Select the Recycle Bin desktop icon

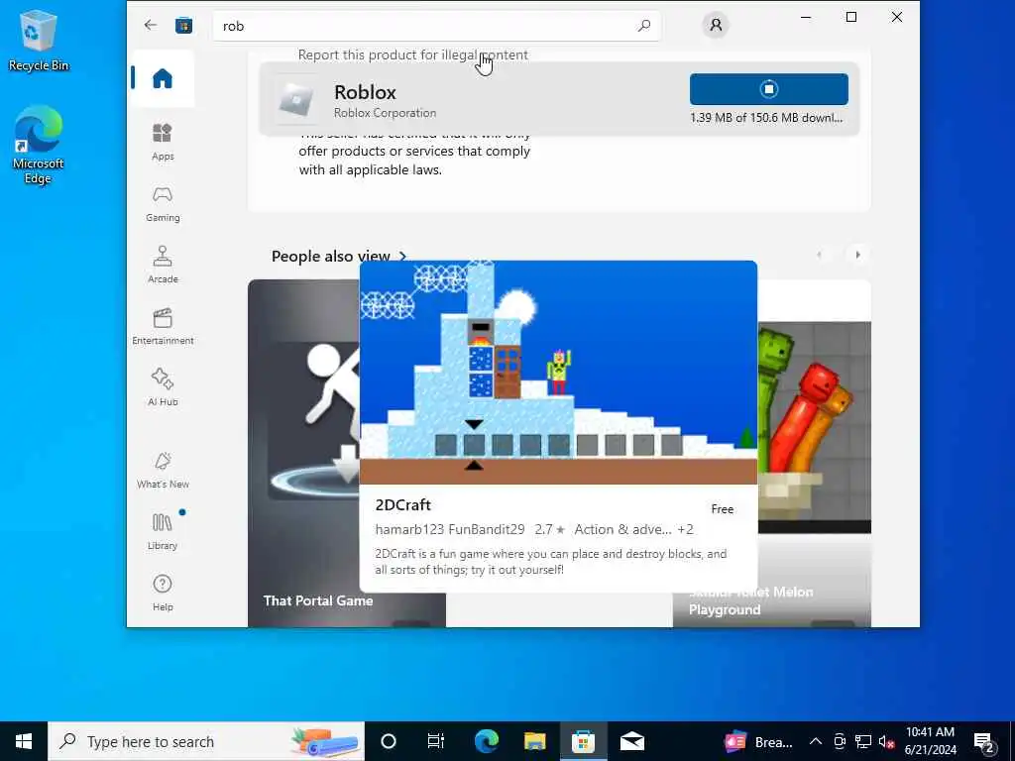38,41
